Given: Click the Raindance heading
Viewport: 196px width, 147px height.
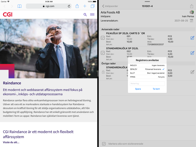Looking at the screenshot, I should coord(12,83).
